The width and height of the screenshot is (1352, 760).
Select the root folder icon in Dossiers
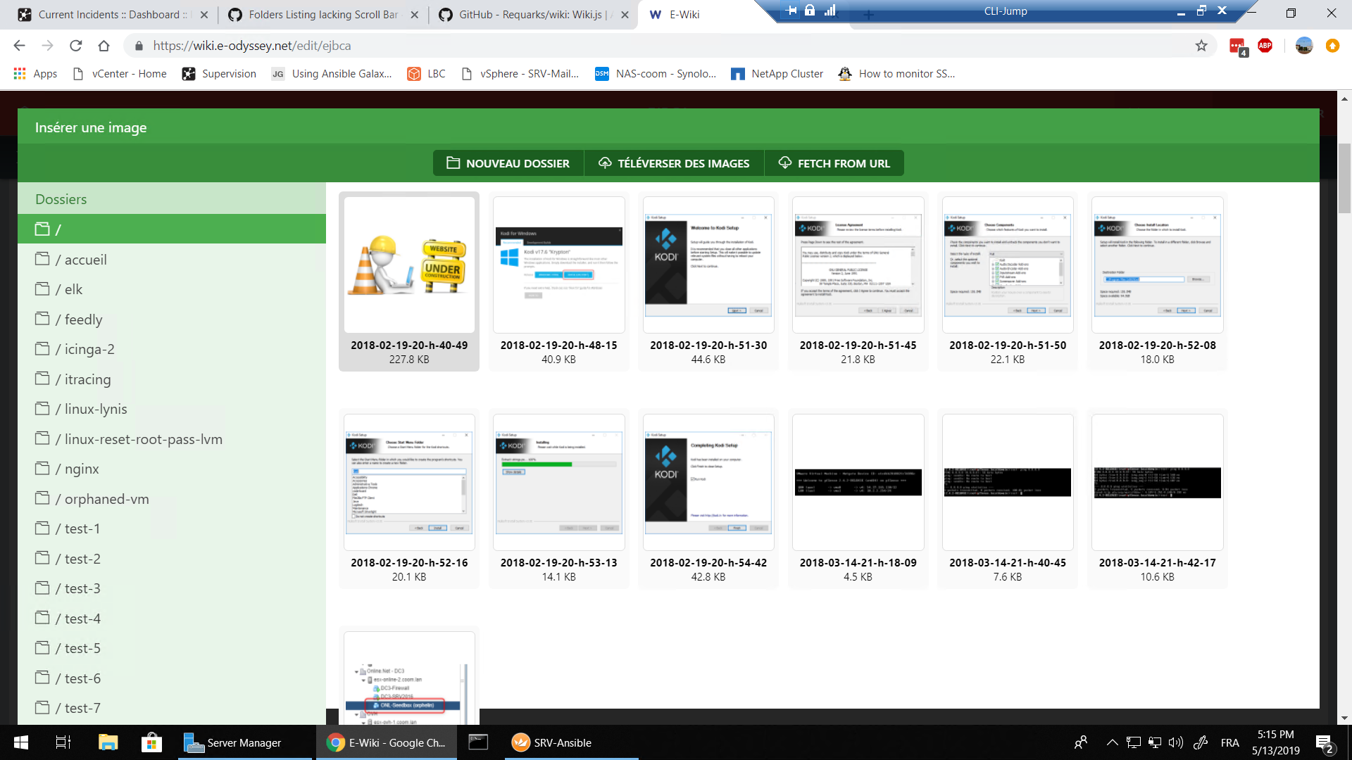(42, 229)
